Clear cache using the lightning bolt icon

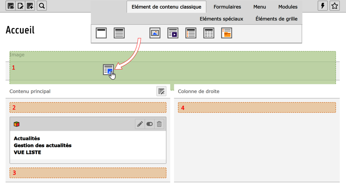pyautogui.click(x=323, y=6)
